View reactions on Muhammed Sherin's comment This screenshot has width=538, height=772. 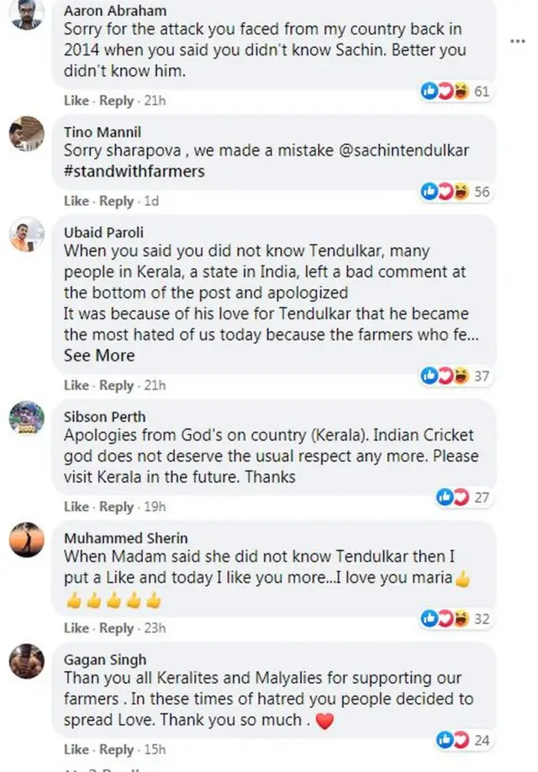pos(455,619)
